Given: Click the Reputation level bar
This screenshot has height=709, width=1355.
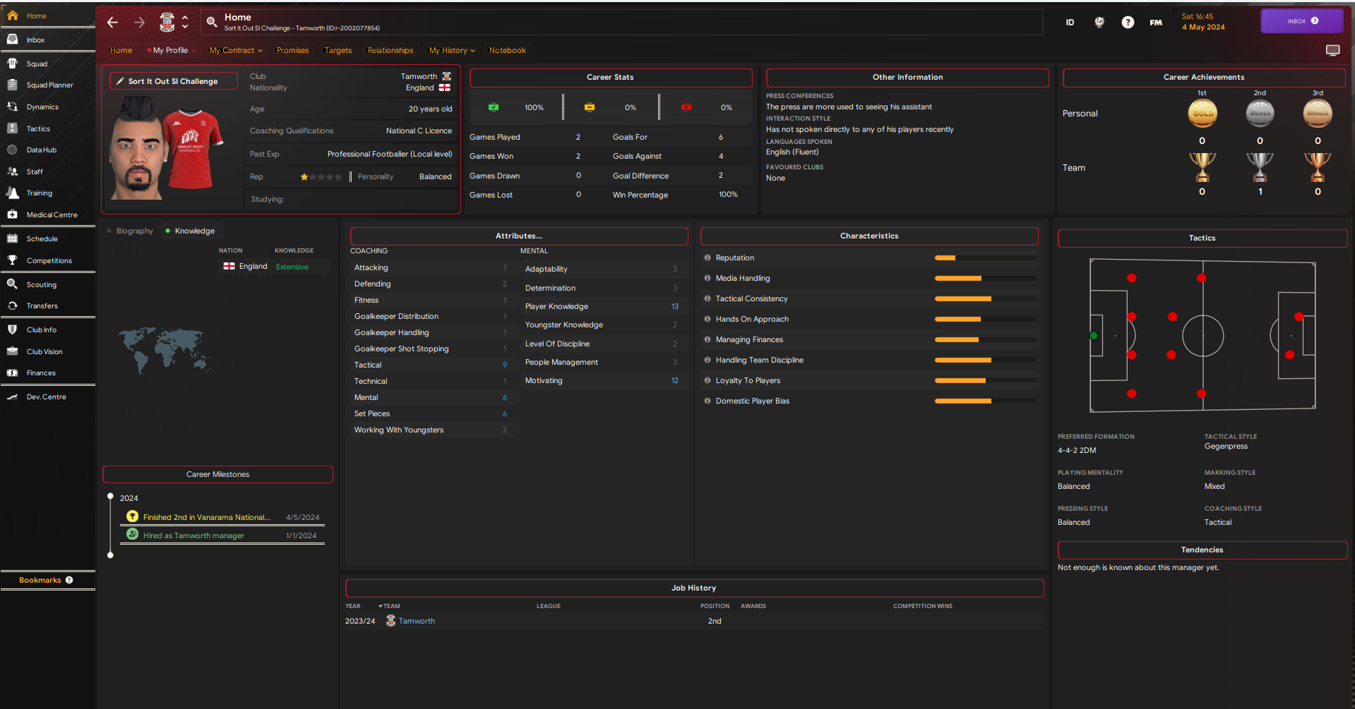Looking at the screenshot, I should click(x=986, y=257).
